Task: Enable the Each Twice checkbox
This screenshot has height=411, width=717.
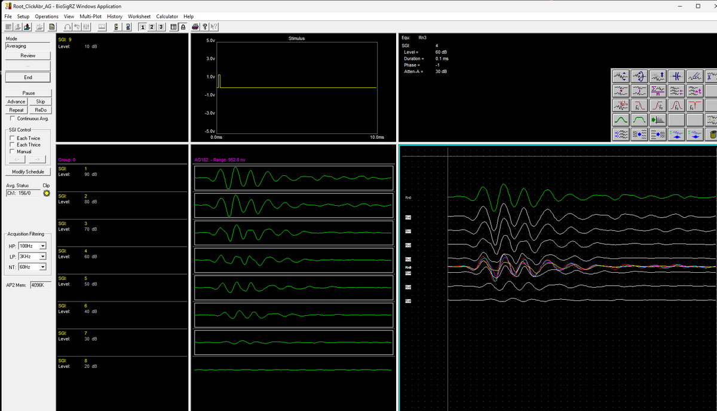Action: pyautogui.click(x=13, y=138)
